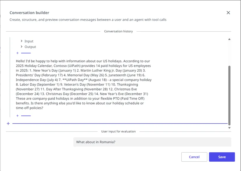
Task: Click the plus icon below the assistant message
Action: (x=17, y=116)
